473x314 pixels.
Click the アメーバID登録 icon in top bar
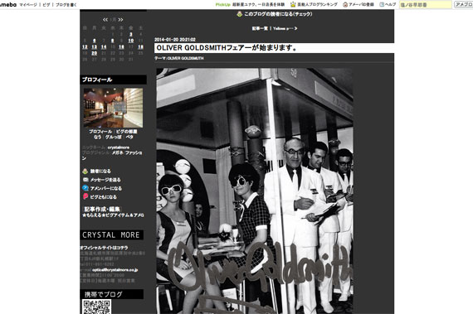[x=345, y=4]
